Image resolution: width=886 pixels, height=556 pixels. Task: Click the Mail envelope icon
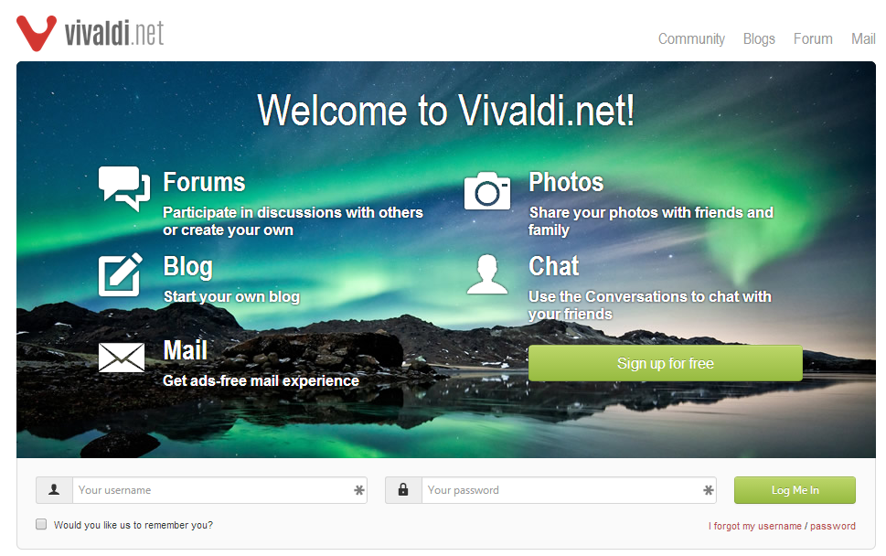(x=122, y=358)
